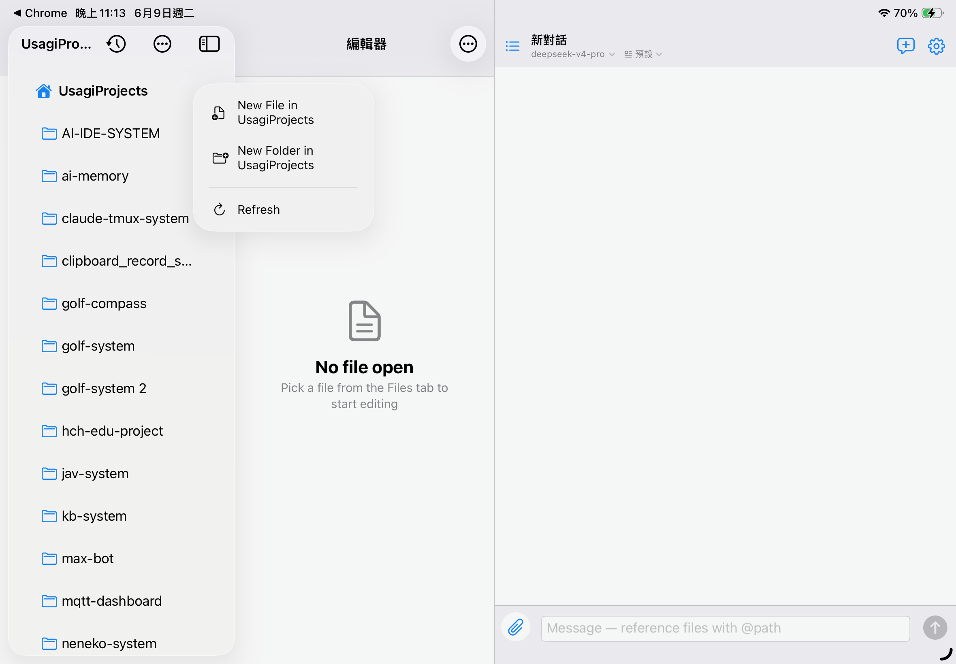956x664 pixels.
Task: Tap the battery indicator in status bar
Action: (932, 13)
